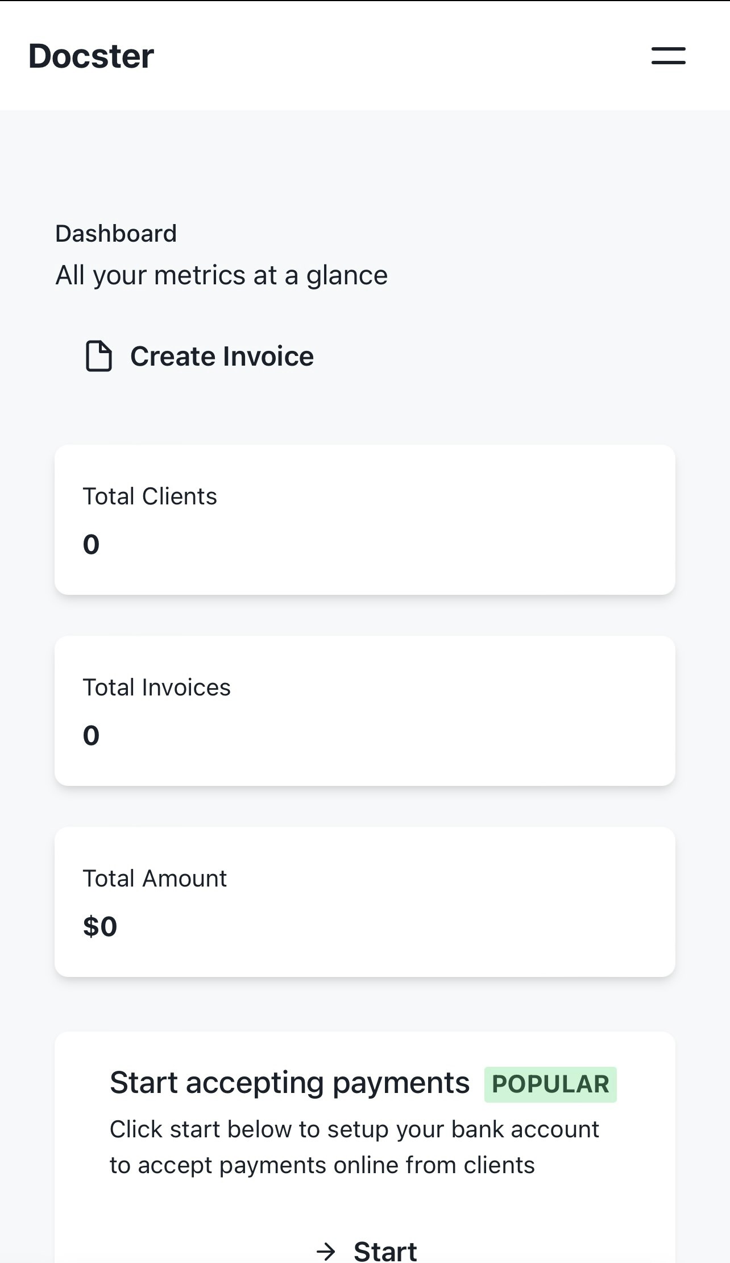Click the All your metrics at a glance subtitle
Screen dimensions: 730x1263
point(222,276)
